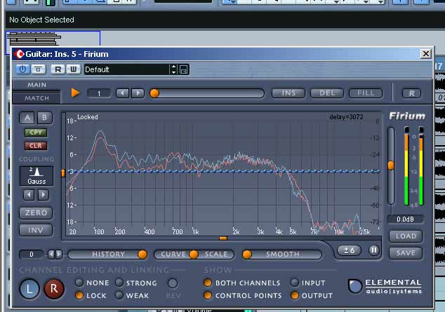
Task: Click the orange marker below the EQ graph
Action: [223, 238]
